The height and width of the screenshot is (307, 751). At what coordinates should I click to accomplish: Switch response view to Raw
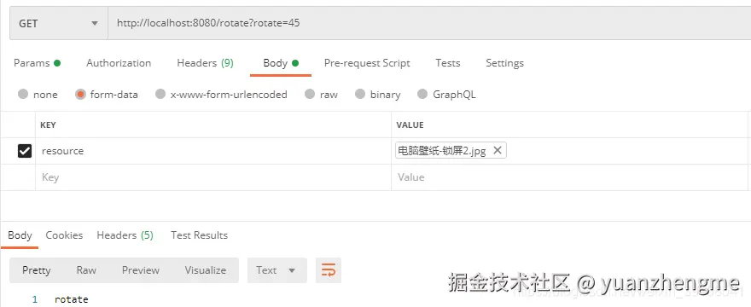coord(86,270)
